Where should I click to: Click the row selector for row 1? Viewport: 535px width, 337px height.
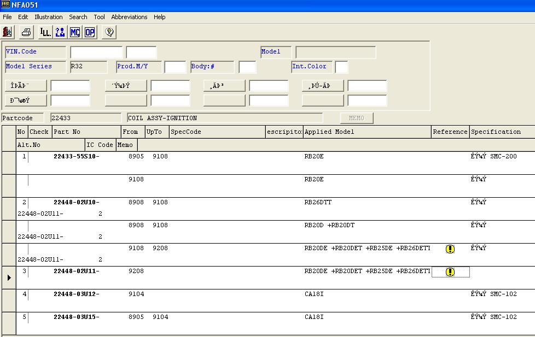(9, 163)
